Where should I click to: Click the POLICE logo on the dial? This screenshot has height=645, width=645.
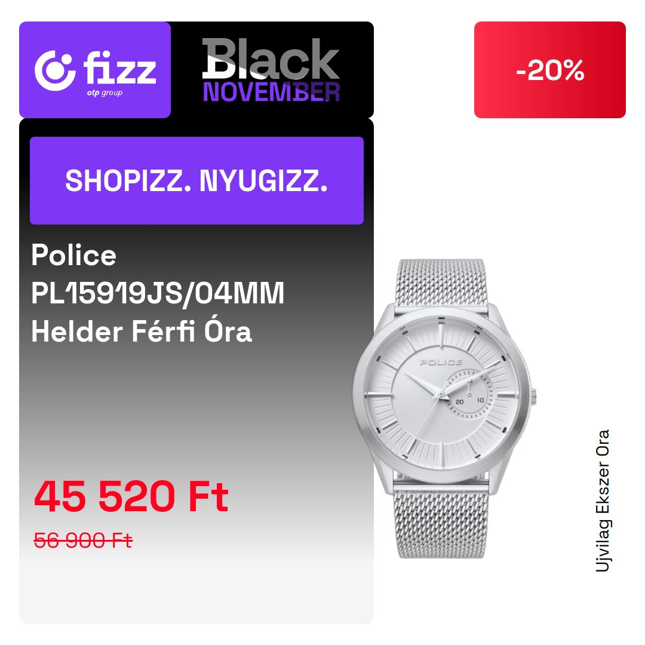(441, 363)
